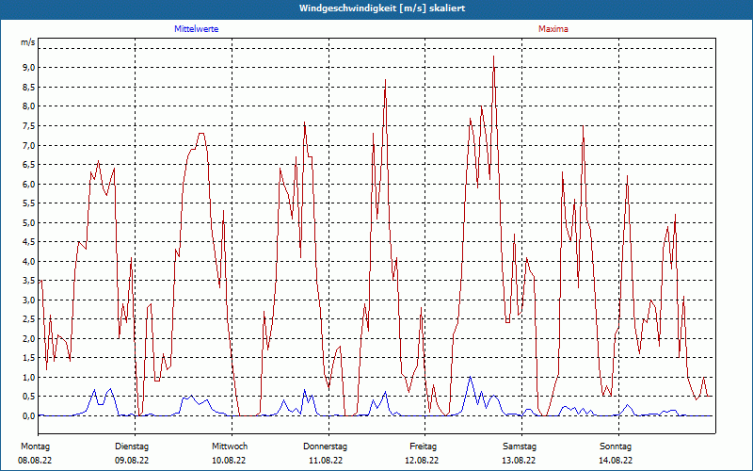The image size is (753, 471).
Task: Click the 2,5 y-axis value
Action: pos(29,319)
